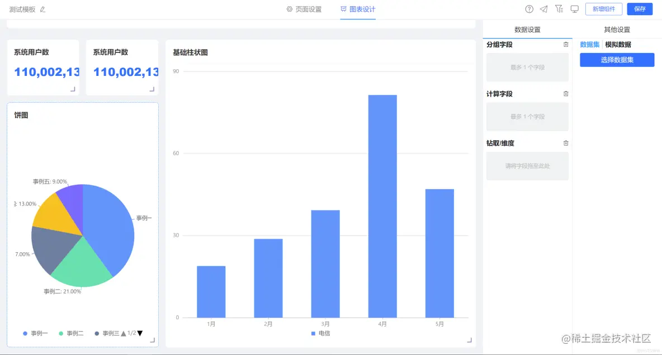Switch to 页面设置 tab
The image size is (662, 355).
[x=304, y=9]
